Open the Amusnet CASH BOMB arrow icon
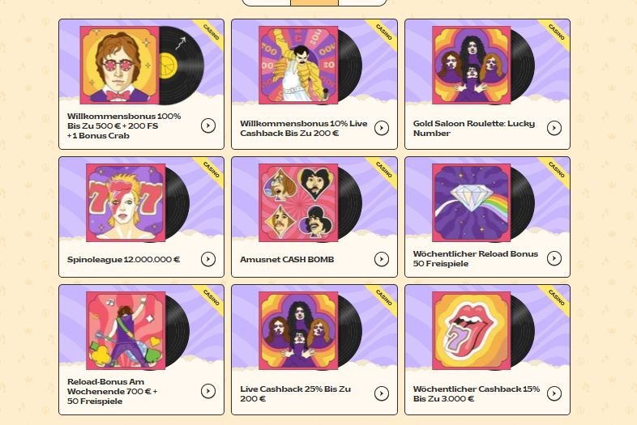Image resolution: width=637 pixels, height=425 pixels. (382, 259)
